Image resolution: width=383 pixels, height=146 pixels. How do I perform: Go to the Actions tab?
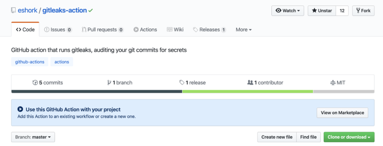pos(145,30)
